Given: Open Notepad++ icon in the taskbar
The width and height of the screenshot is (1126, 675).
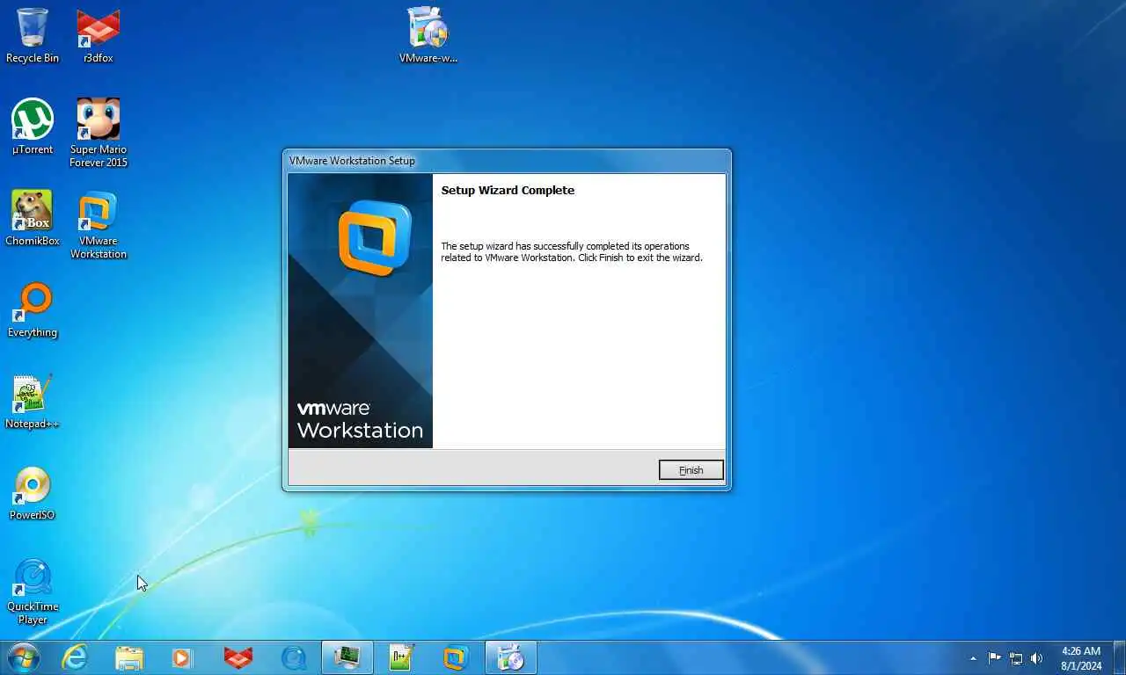Looking at the screenshot, I should click(x=402, y=657).
